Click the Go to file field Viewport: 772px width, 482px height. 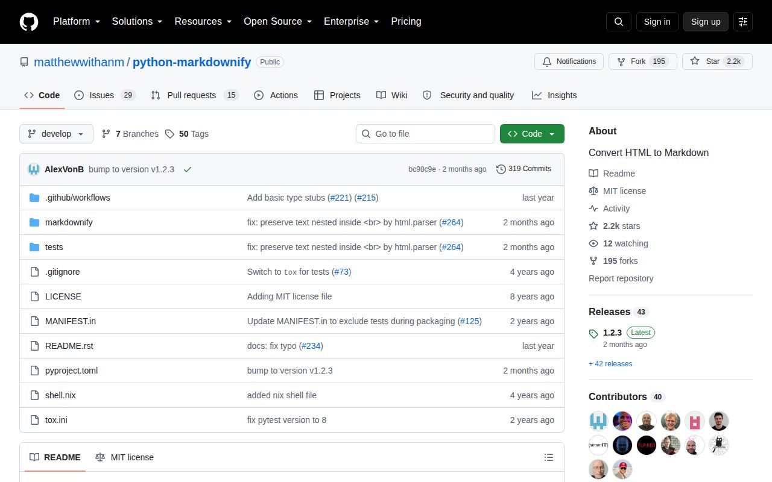425,134
